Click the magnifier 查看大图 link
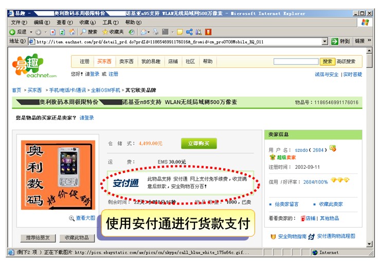This screenshot has width=378, height=261. pos(82,218)
